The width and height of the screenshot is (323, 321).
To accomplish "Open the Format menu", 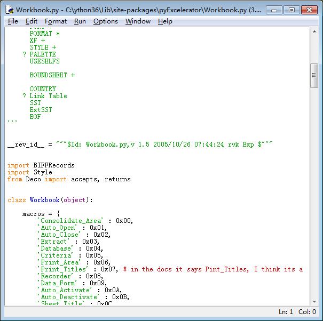I will pos(56,21).
